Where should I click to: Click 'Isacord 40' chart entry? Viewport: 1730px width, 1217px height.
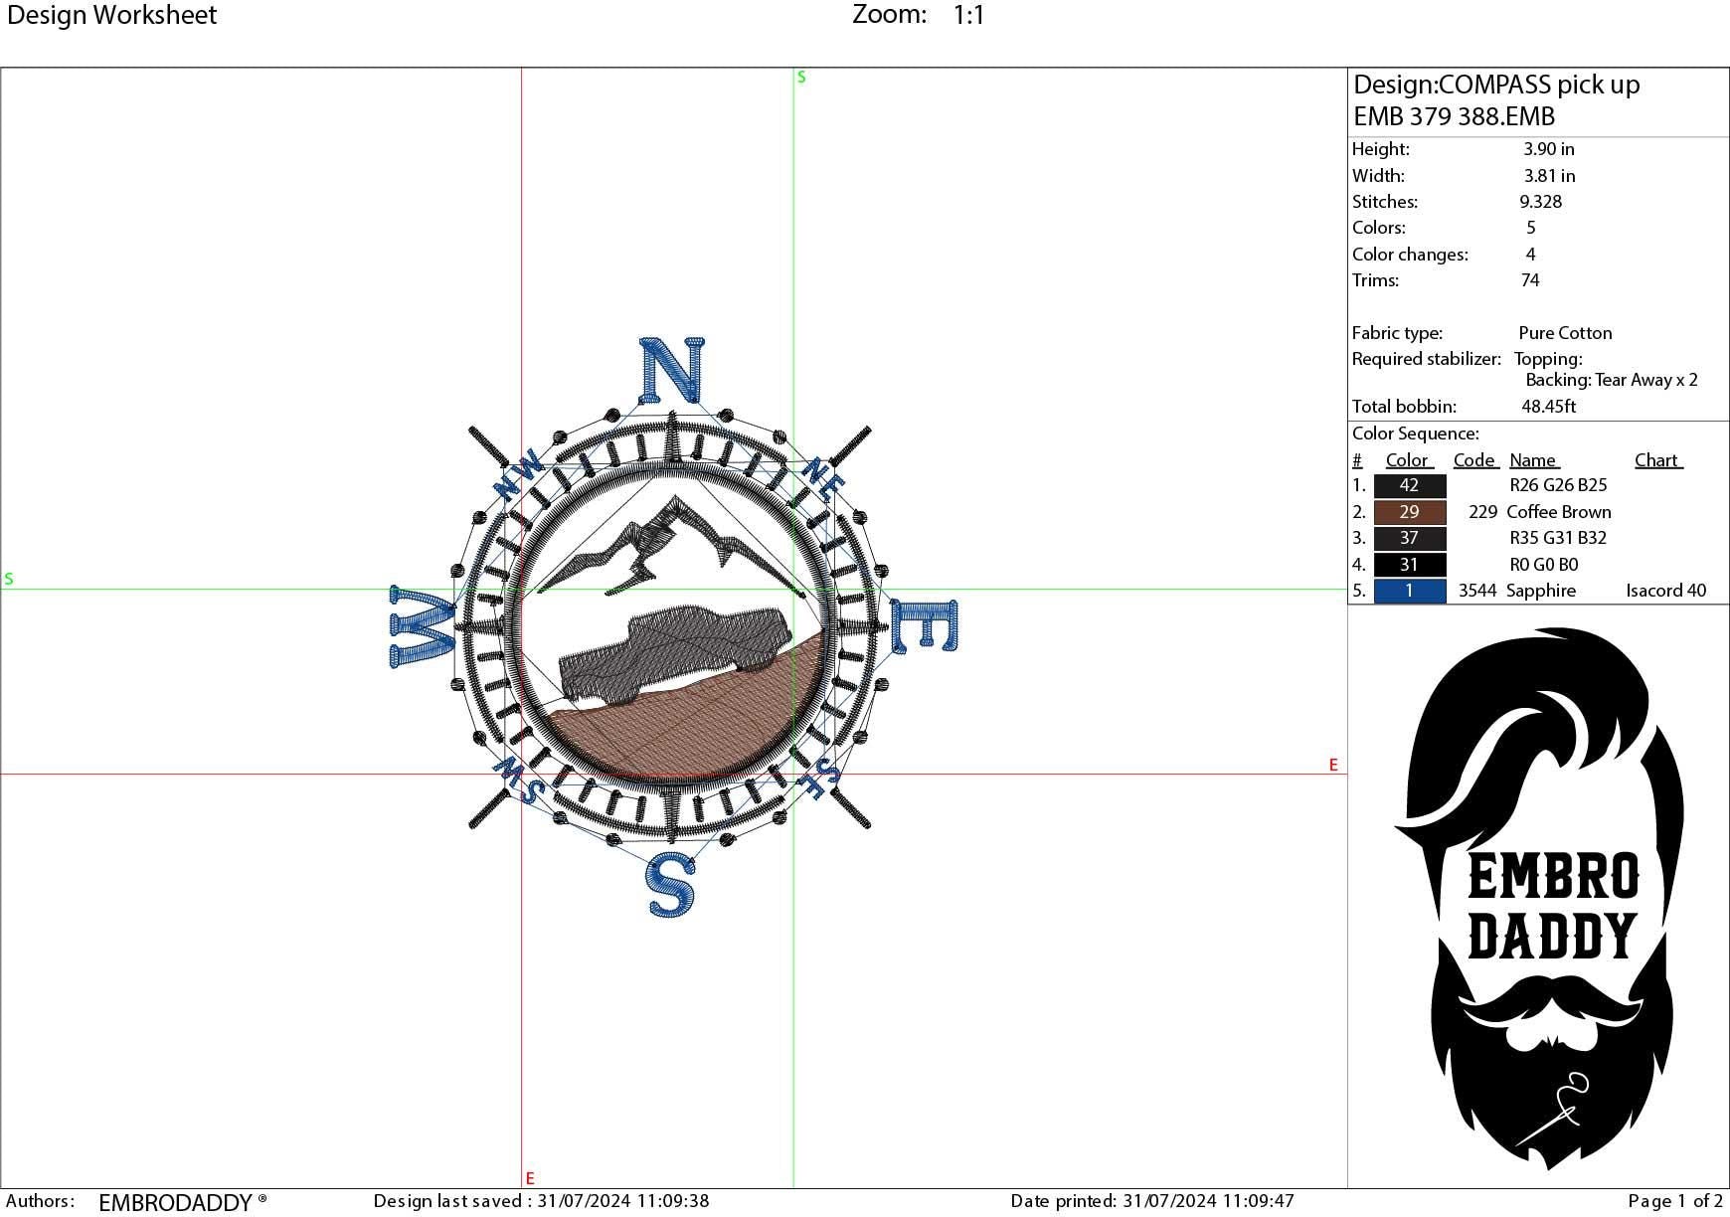1666,591
